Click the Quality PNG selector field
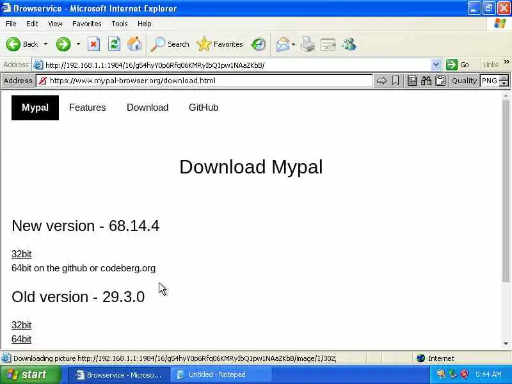The height and width of the screenshot is (384, 512). click(x=490, y=81)
